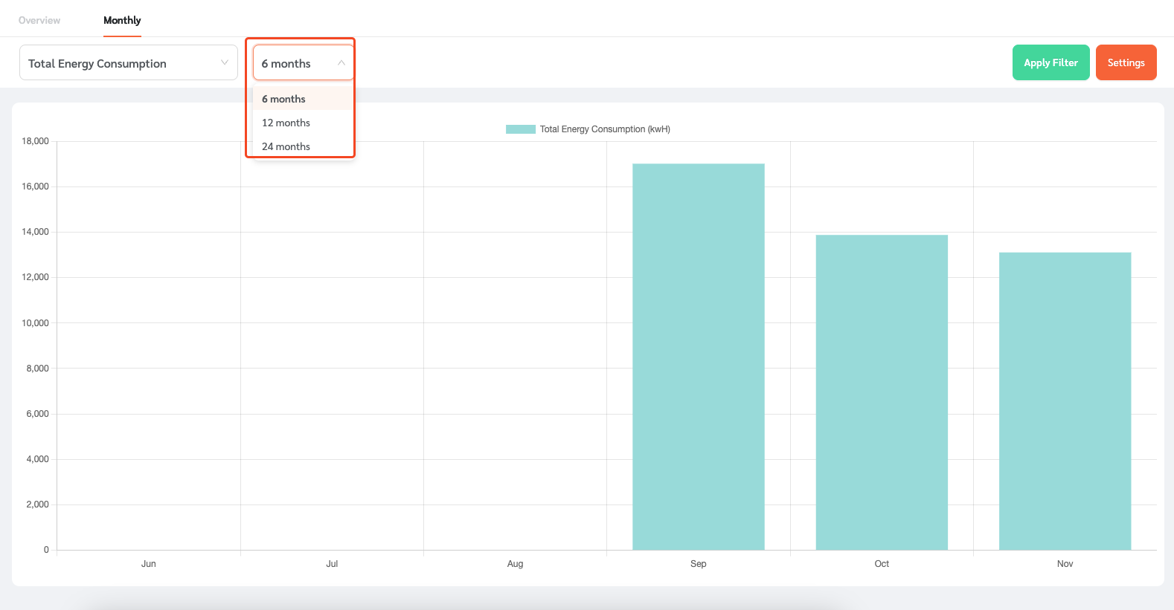The width and height of the screenshot is (1174, 610).
Task: Click the Nov axis label
Action: pos(1065,564)
